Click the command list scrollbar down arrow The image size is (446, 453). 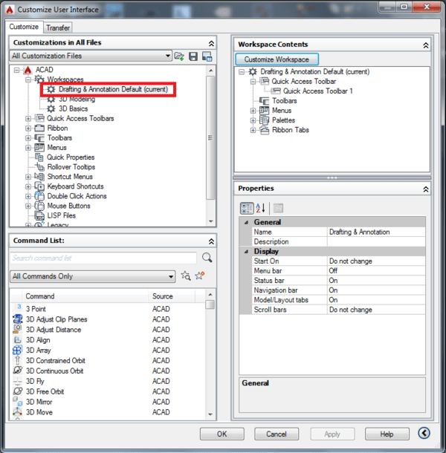210,414
